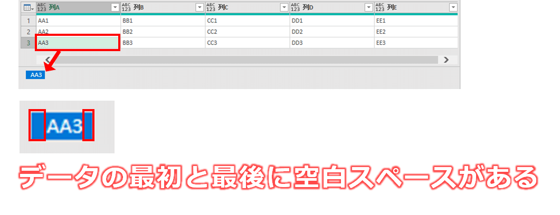
Task: Select row number 2
Action: (28, 32)
